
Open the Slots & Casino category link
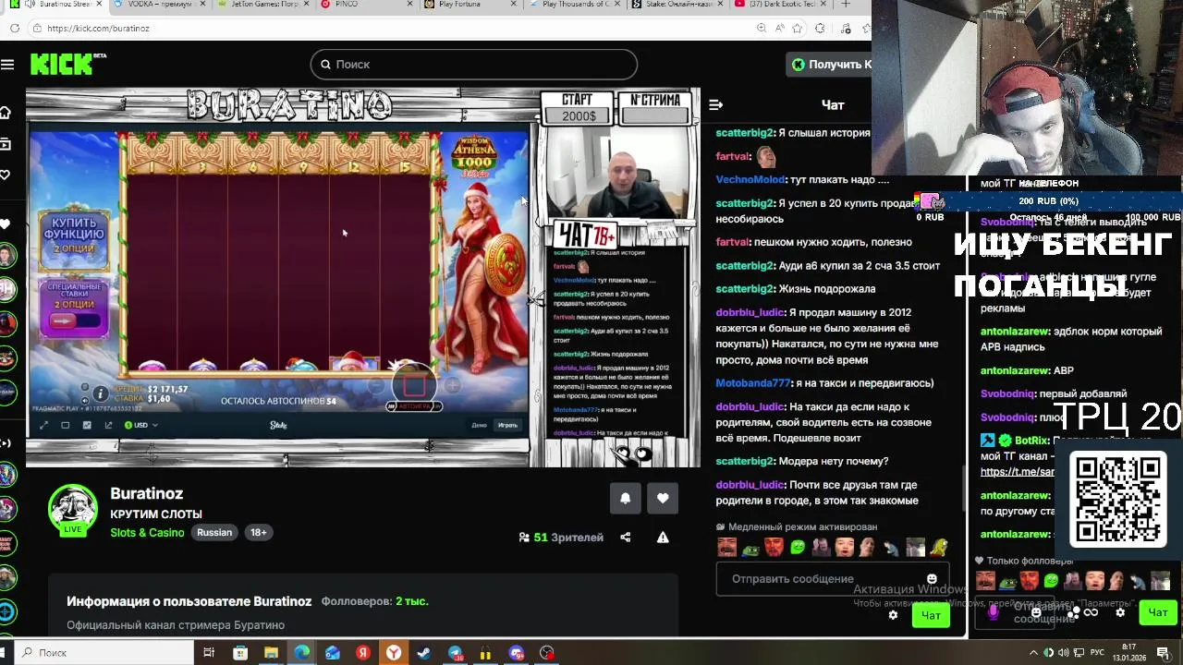(x=147, y=532)
